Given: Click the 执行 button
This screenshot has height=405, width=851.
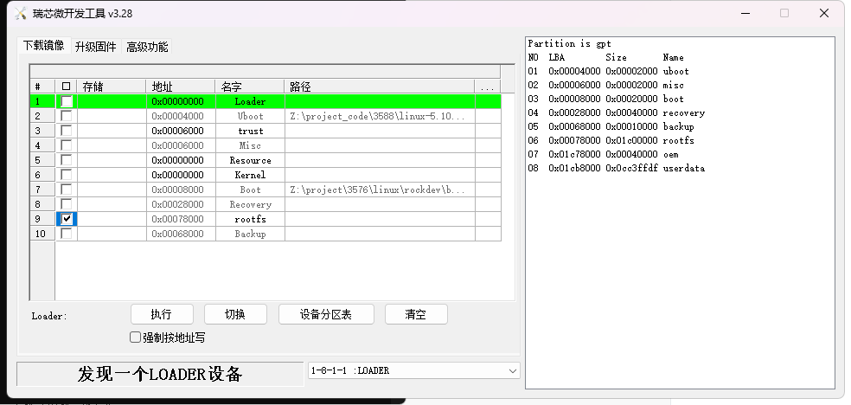Looking at the screenshot, I should tap(162, 314).
